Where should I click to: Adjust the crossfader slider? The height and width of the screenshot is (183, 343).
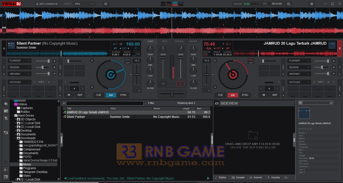pyautogui.click(x=172, y=94)
